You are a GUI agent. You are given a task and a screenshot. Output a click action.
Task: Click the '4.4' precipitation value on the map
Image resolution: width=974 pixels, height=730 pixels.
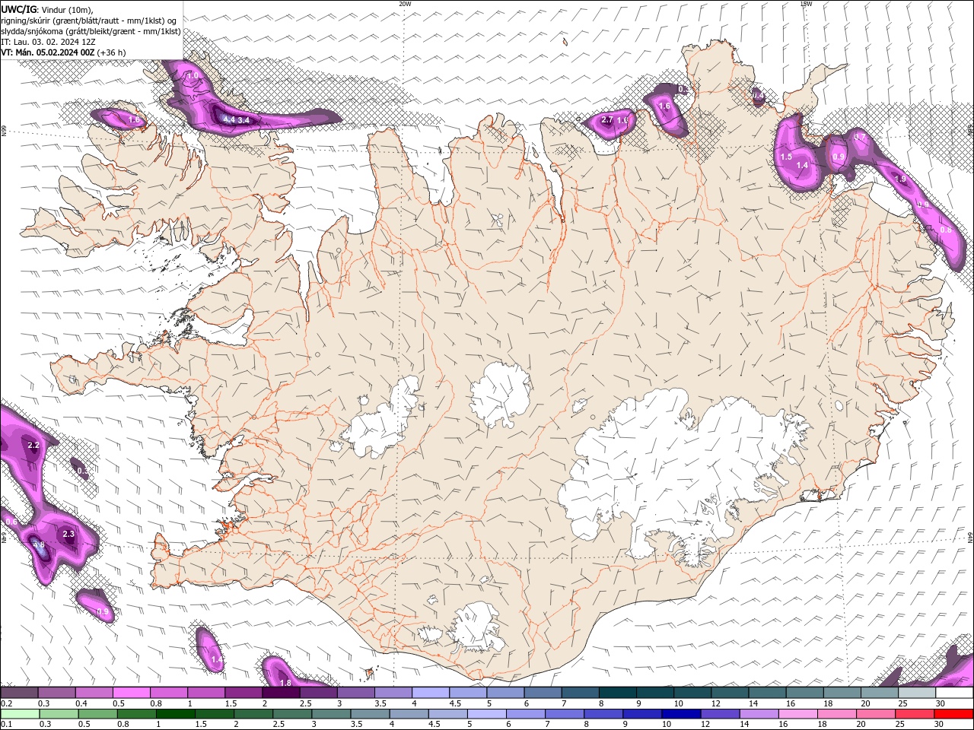tap(228, 119)
